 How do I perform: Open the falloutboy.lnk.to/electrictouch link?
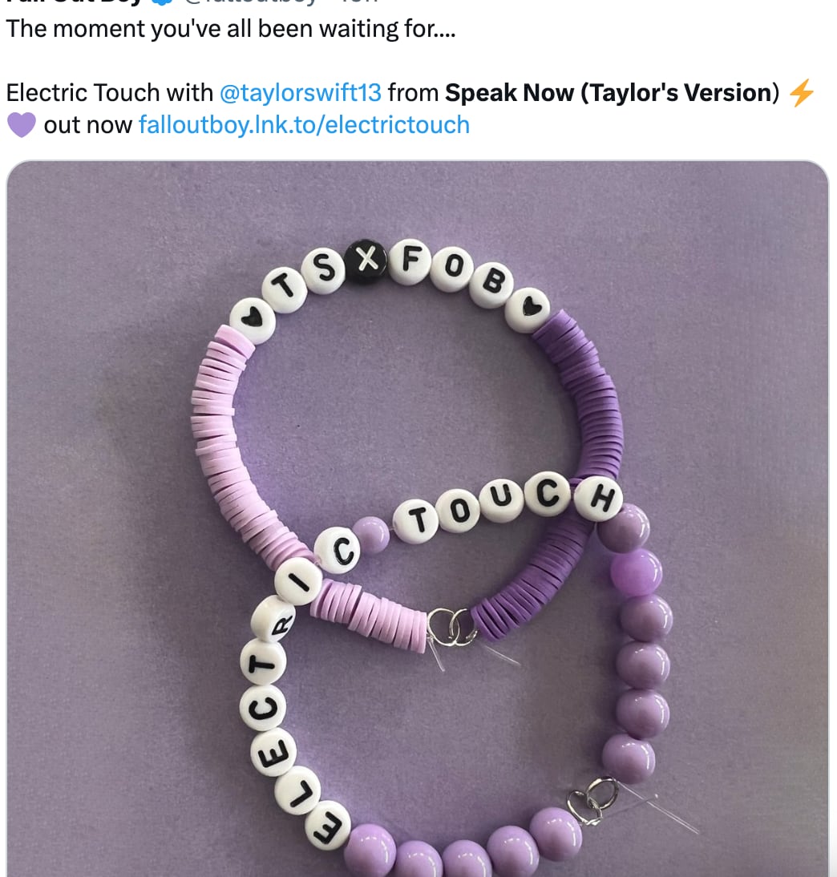pyautogui.click(x=304, y=125)
